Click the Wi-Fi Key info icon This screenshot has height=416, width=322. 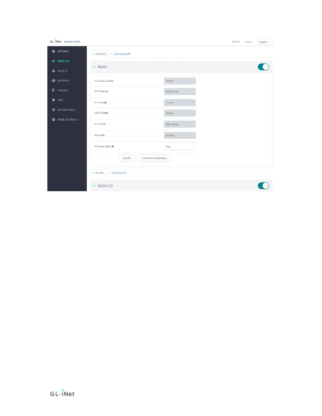coord(105,103)
